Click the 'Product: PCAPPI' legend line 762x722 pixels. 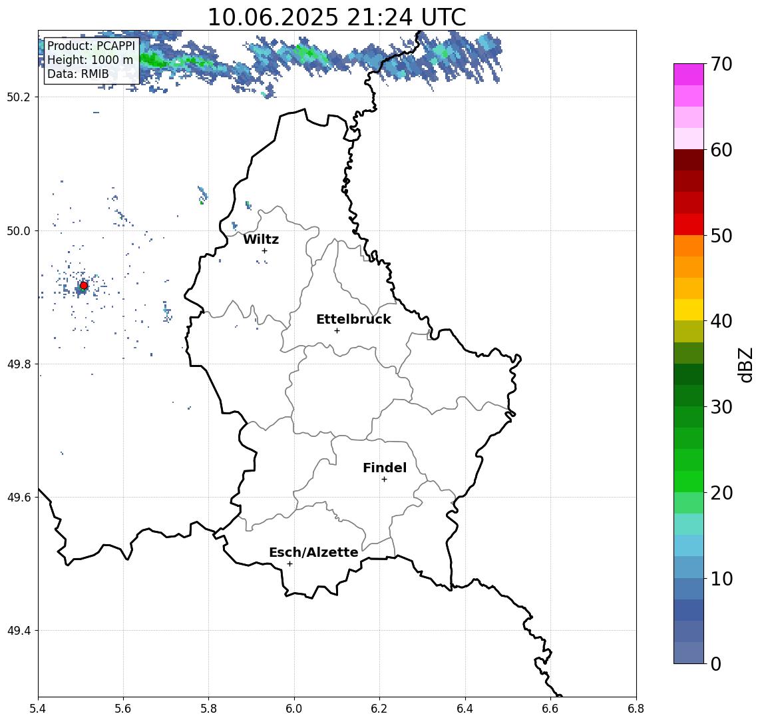coord(91,46)
